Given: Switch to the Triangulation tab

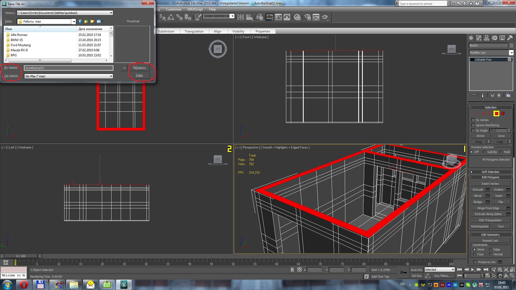Looking at the screenshot, I should tap(194, 31).
